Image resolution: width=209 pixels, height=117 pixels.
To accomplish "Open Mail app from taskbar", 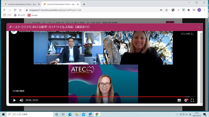I will [x=84, y=114].
